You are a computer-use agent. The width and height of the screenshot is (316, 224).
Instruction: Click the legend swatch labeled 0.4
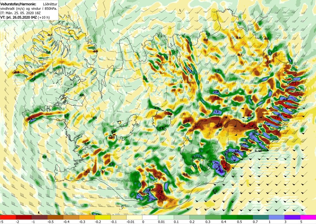pos(229,217)
